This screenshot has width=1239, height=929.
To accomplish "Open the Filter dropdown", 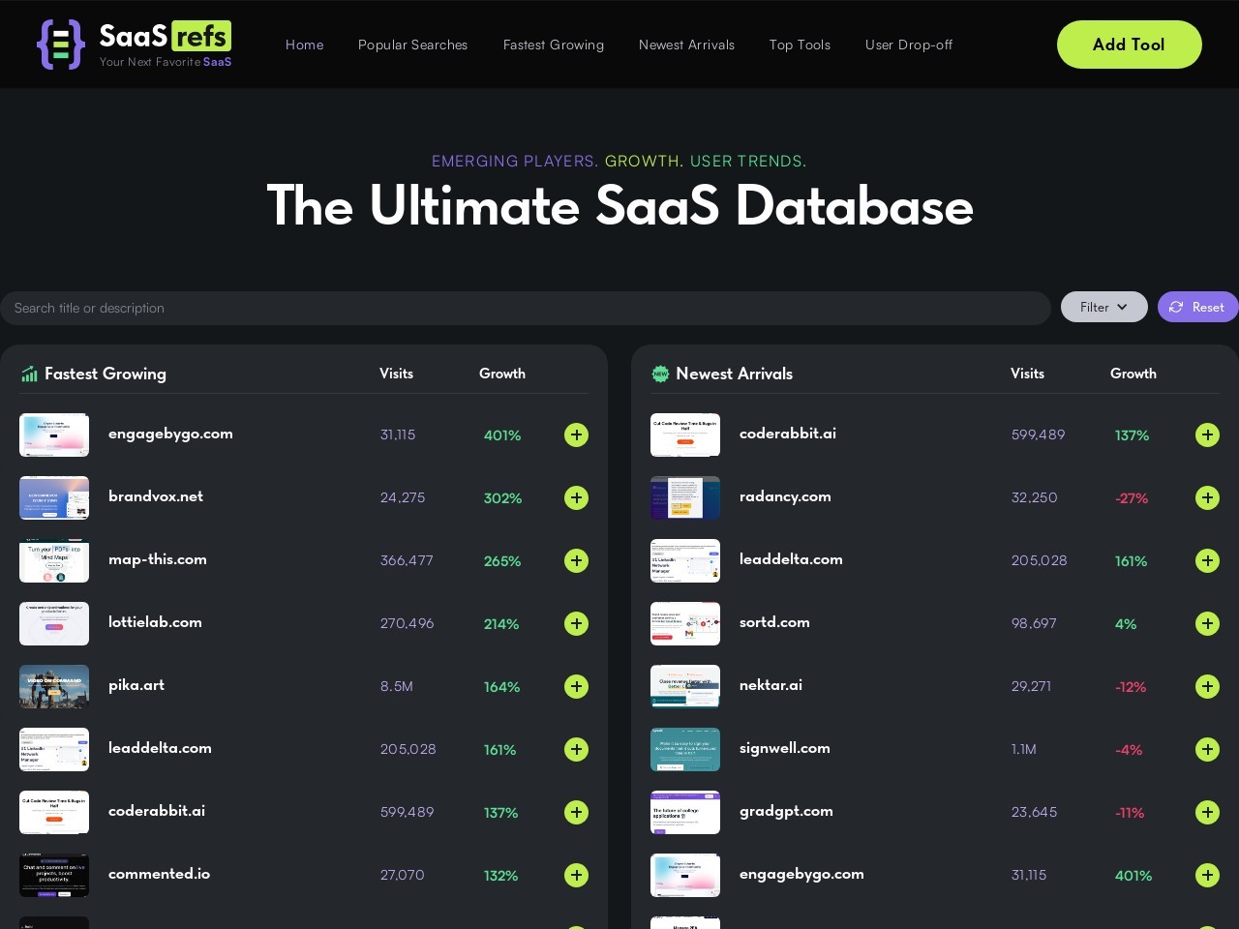I will (x=1104, y=307).
